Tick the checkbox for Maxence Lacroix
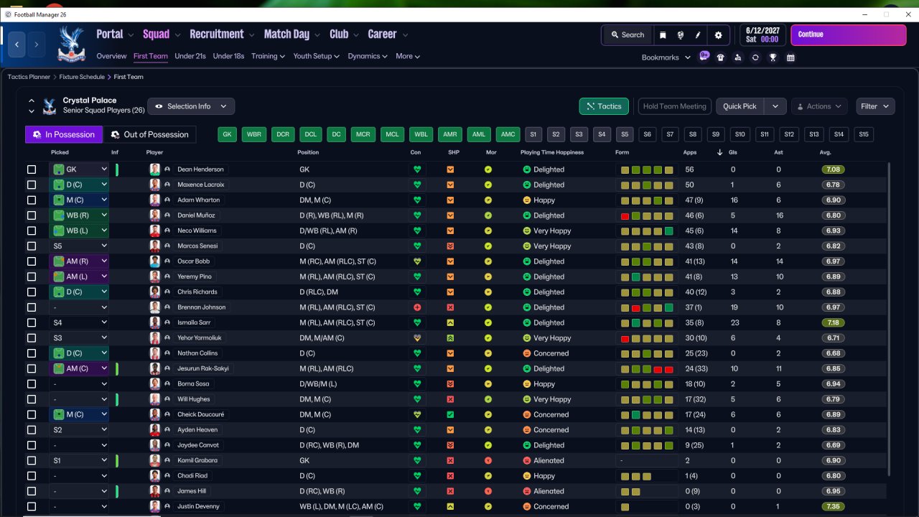This screenshot has width=919, height=517. pos(32,185)
